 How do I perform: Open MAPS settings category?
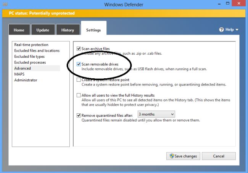(19, 74)
